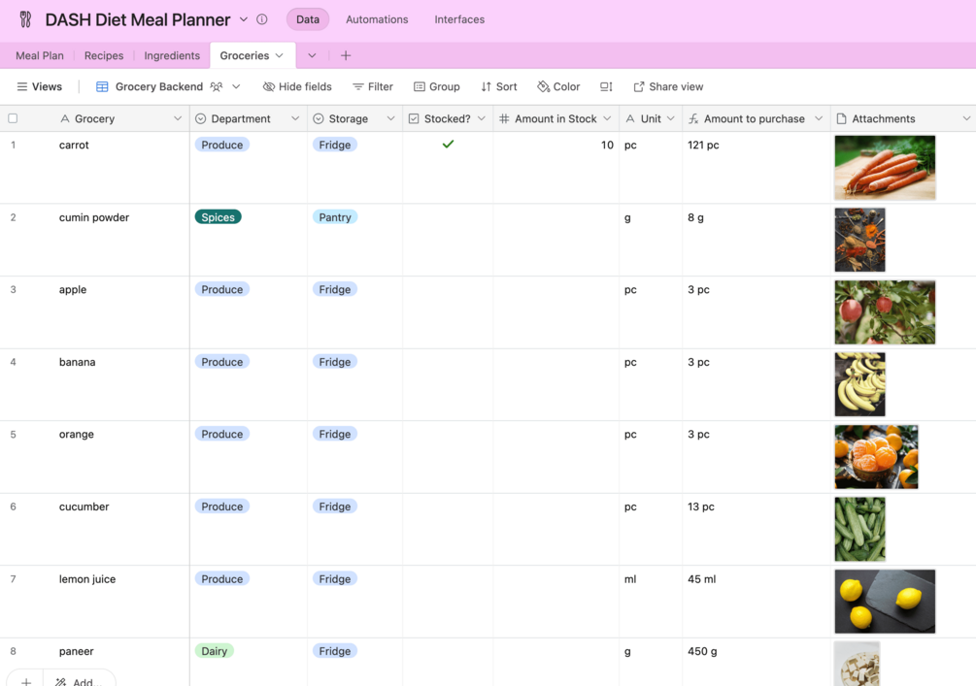Expand the Grocery column header dropdown
This screenshot has width=976, height=686.
(x=178, y=118)
